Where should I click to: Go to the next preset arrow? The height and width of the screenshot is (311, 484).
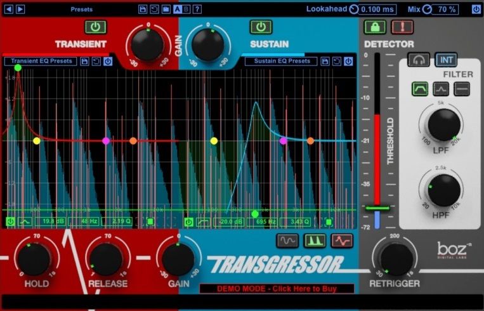coord(20,10)
